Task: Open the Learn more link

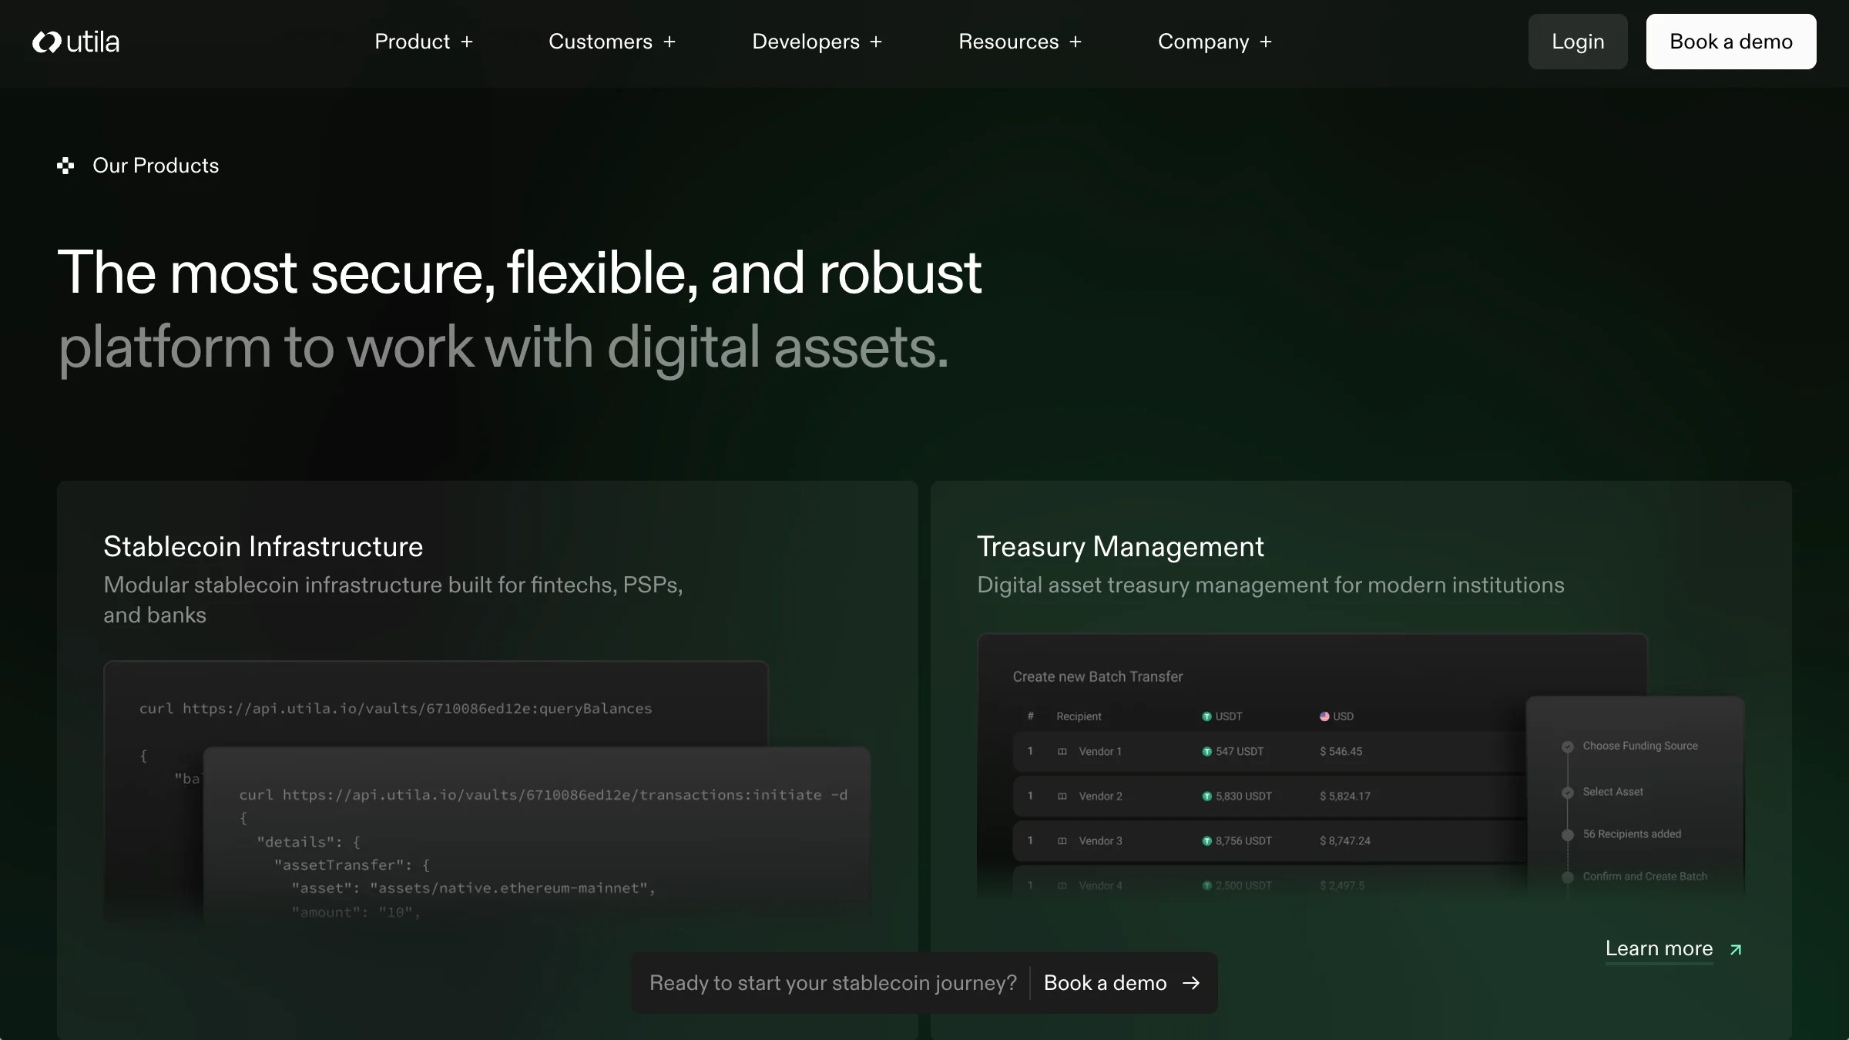Action: point(1659,948)
